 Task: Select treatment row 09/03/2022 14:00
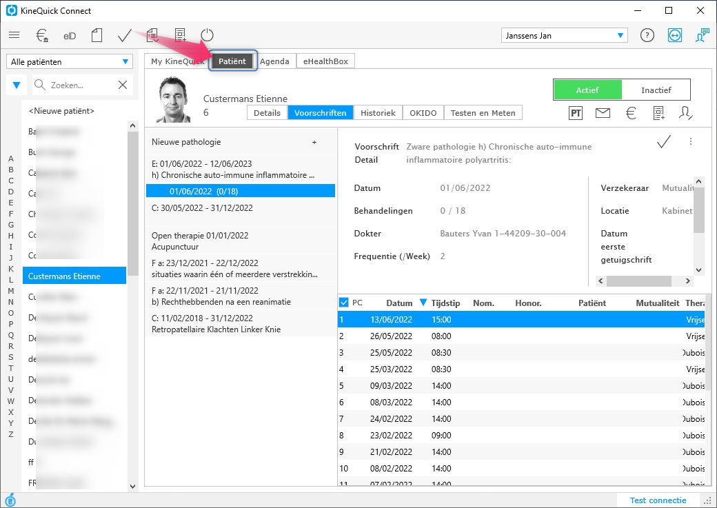click(x=521, y=385)
